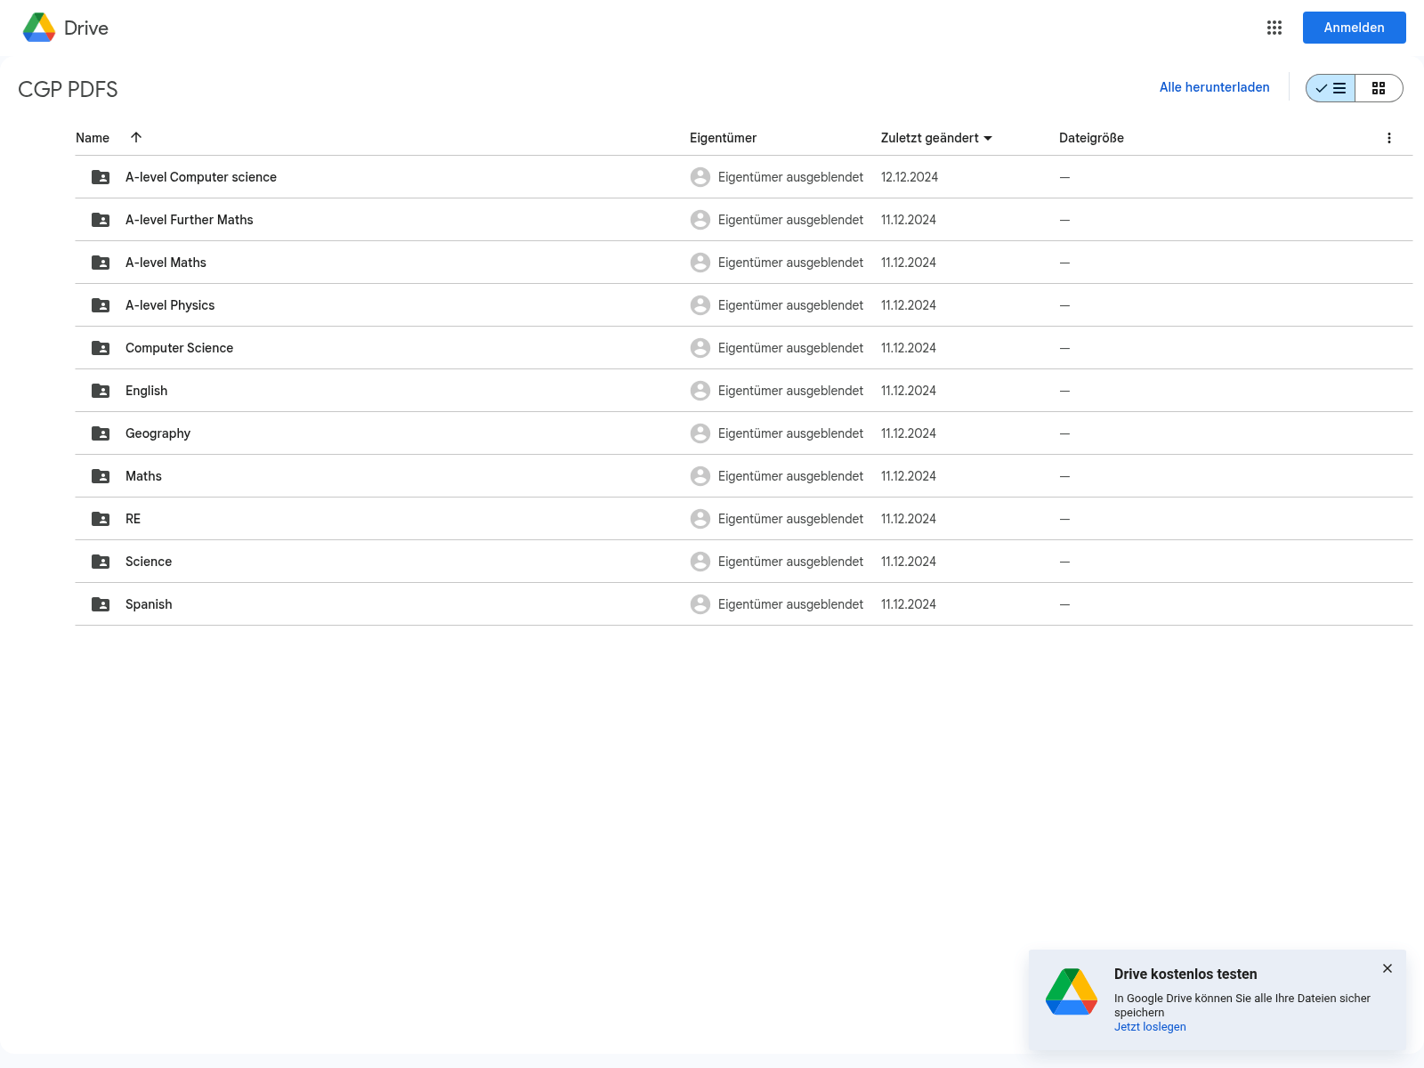
Task: Select the A-level Computer science folder name
Action: pyautogui.click(x=201, y=177)
